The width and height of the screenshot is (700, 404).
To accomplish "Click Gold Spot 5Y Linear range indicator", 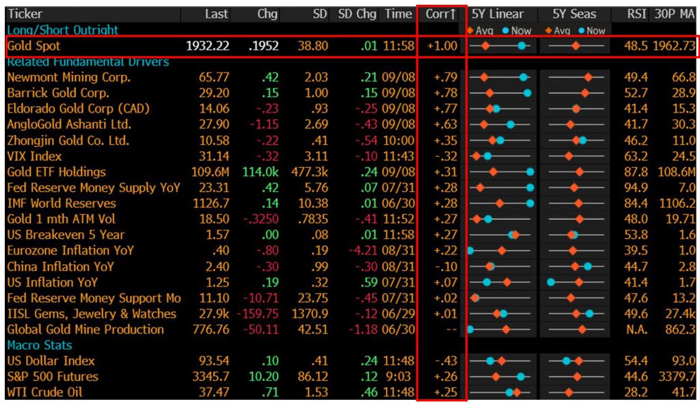I will click(x=500, y=46).
